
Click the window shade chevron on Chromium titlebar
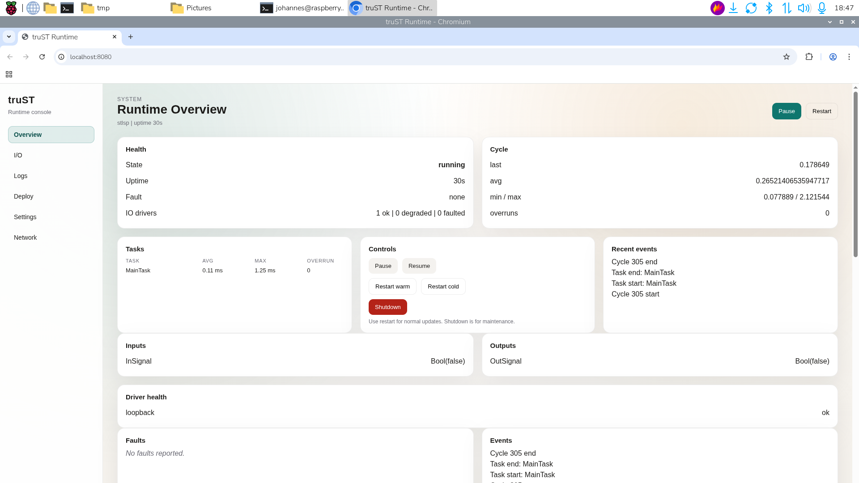(830, 21)
